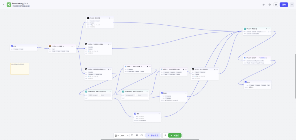Click the edit icon next to fawuhetong title
Image resolution: width=296 pixels, height=140 pixels.
pos(27,3)
